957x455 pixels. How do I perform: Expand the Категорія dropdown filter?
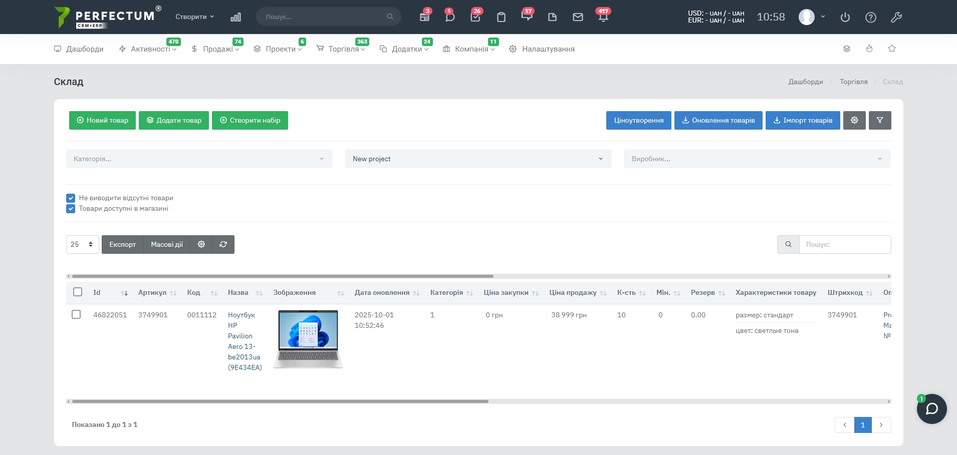coord(199,159)
